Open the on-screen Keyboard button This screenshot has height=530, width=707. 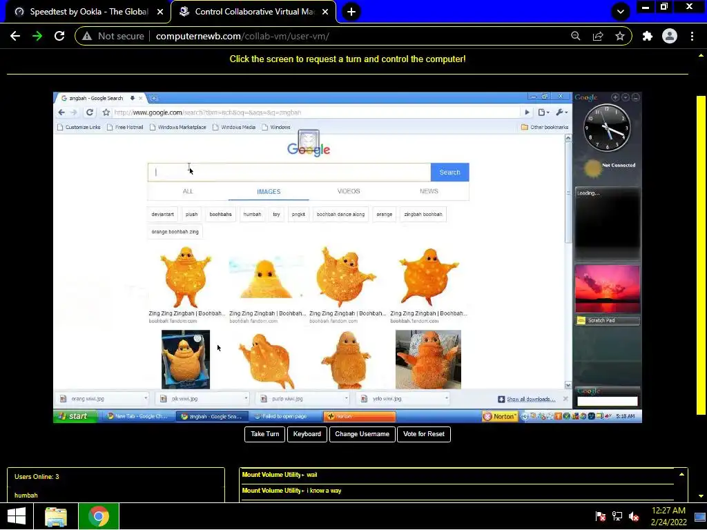(307, 434)
